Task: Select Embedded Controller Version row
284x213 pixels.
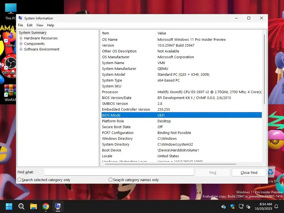Action: [x=181, y=109]
